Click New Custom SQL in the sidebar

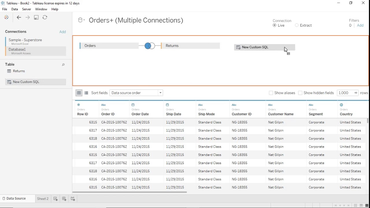(36, 82)
